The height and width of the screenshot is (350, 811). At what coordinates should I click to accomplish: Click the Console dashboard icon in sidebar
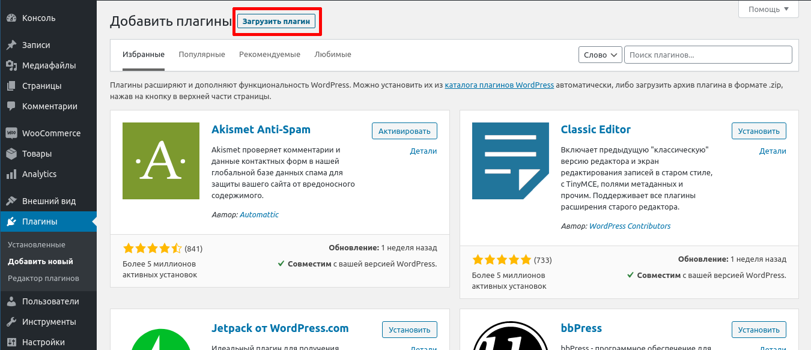(11, 18)
